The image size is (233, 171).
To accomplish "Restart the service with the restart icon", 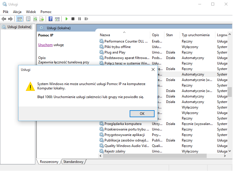I will pyautogui.click(x=86, y=19).
